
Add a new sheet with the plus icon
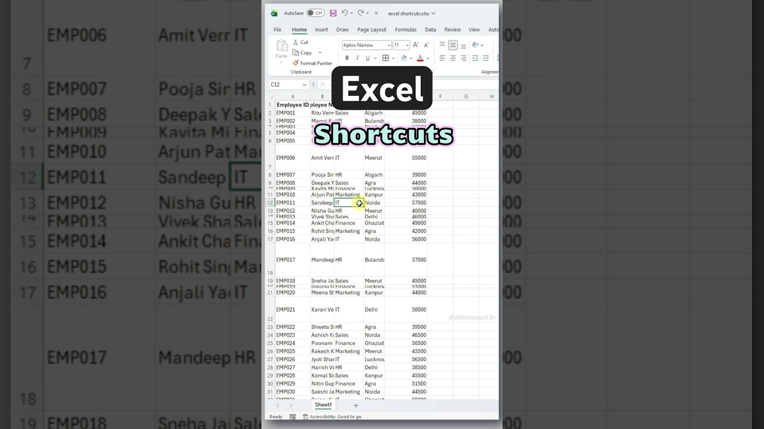click(356, 406)
